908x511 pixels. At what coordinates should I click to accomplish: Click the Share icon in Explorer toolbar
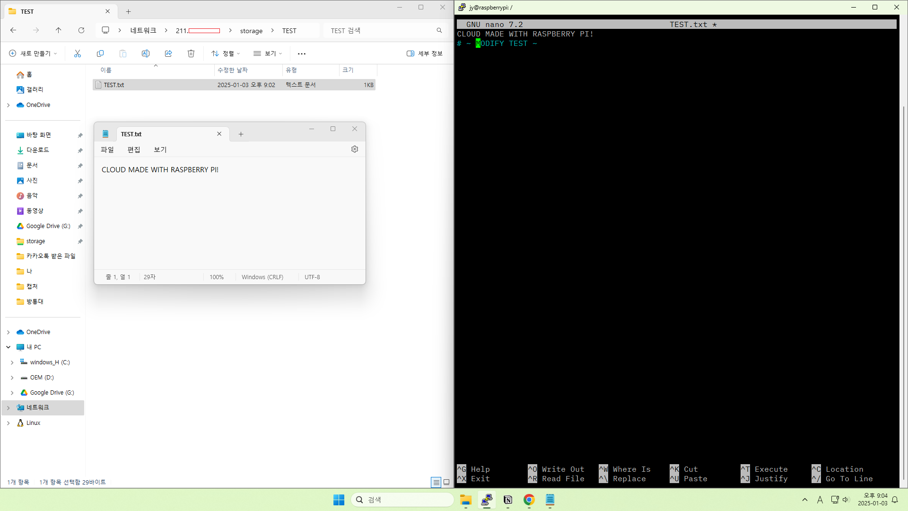tap(168, 53)
